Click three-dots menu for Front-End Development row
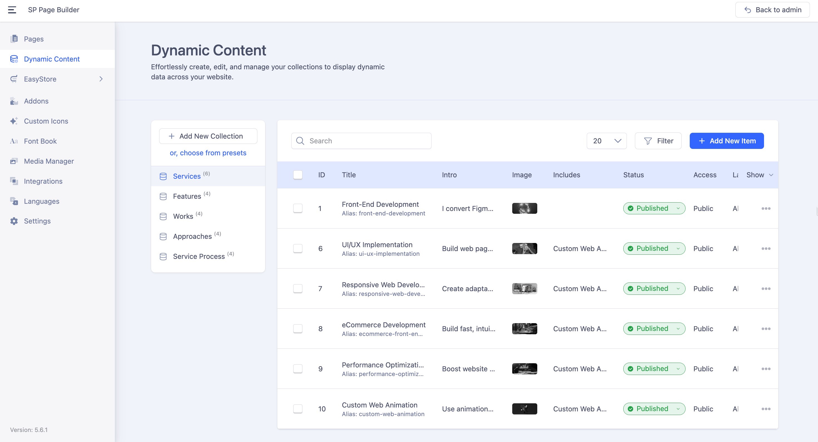 click(x=766, y=208)
